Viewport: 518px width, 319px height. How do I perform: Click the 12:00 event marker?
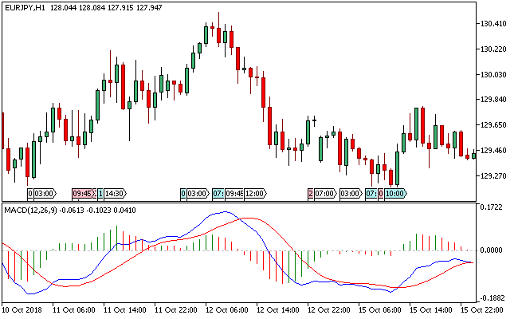coord(254,193)
